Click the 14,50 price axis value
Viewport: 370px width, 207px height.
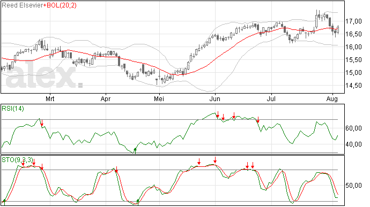click(x=353, y=86)
